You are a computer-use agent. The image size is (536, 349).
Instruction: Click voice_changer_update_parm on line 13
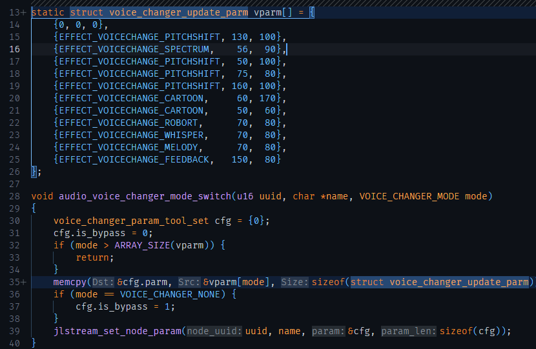point(178,13)
